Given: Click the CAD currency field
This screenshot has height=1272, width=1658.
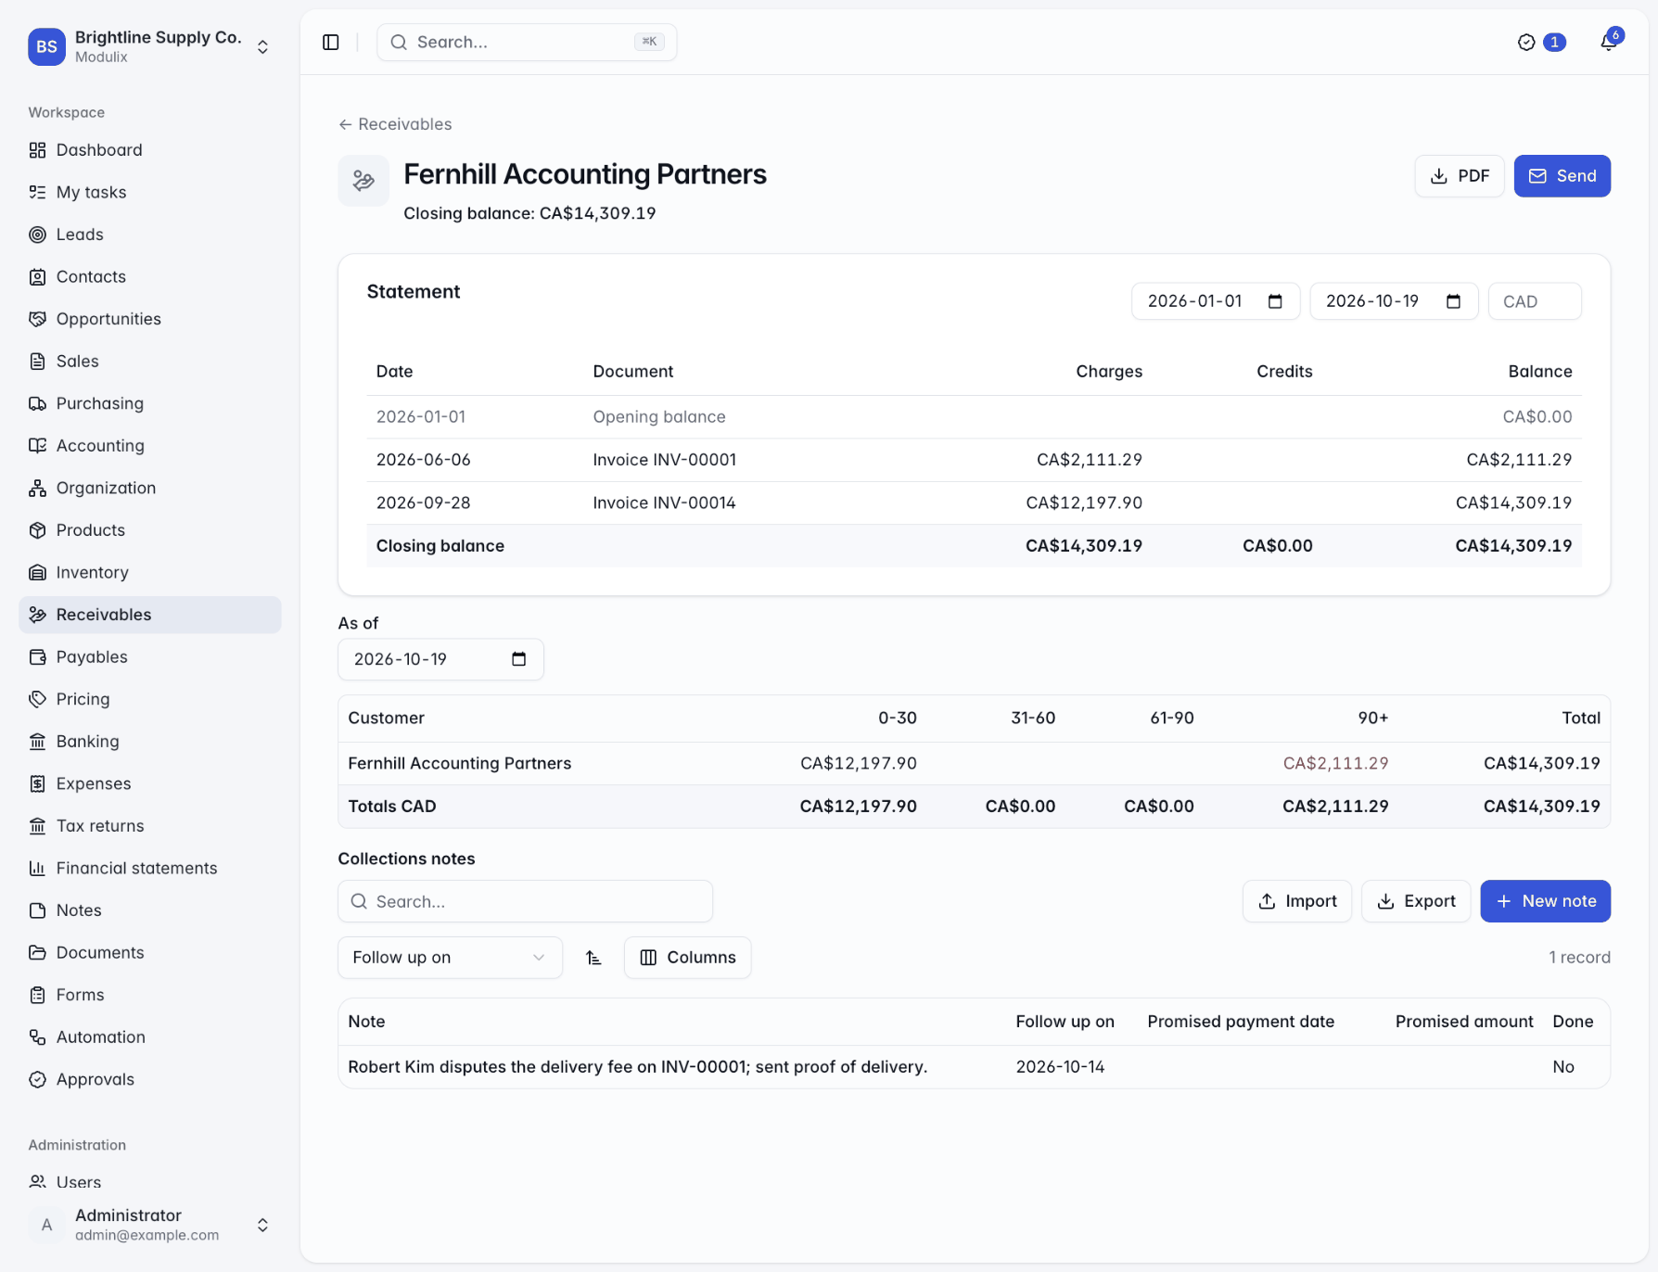Looking at the screenshot, I should [x=1534, y=301].
